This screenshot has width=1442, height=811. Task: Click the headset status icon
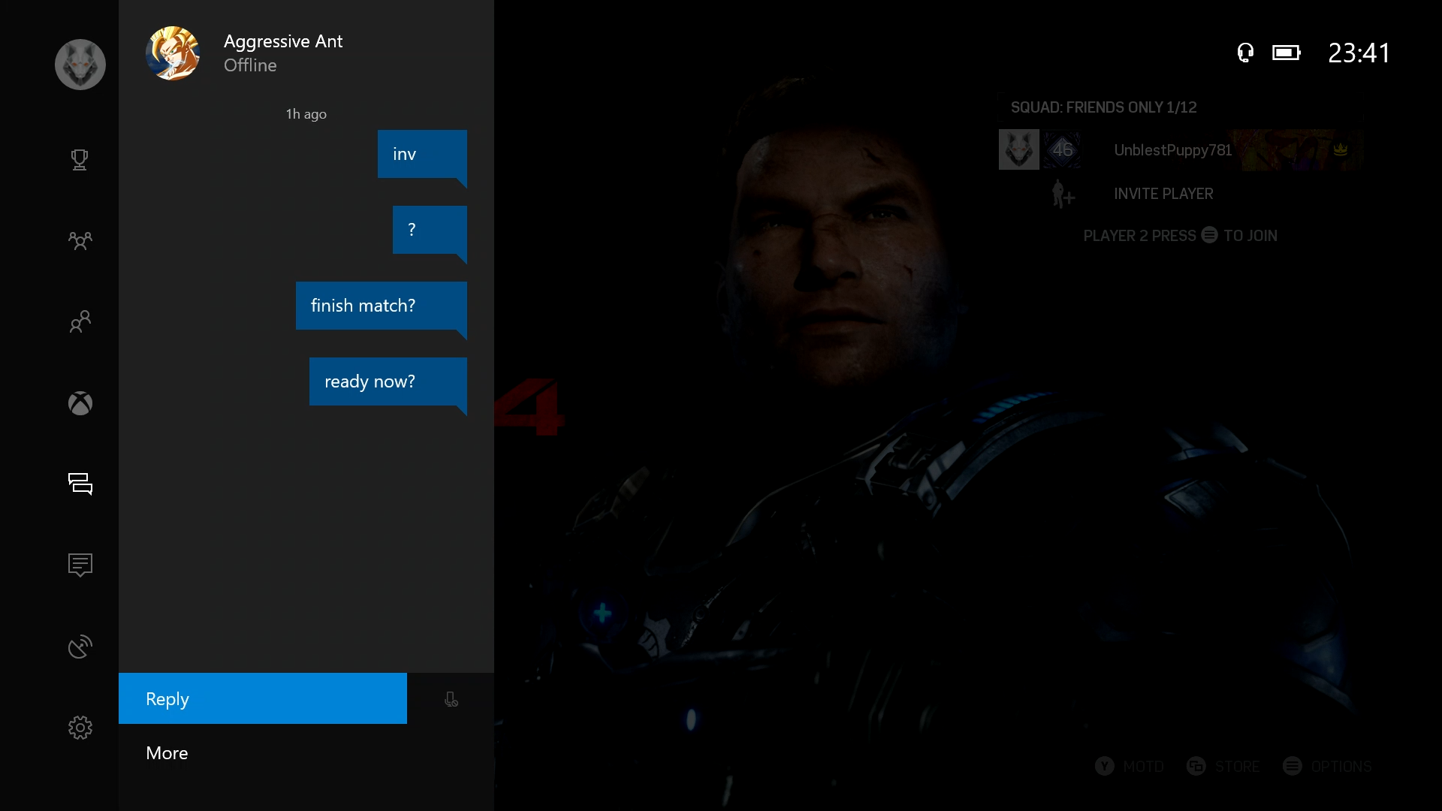click(x=1245, y=53)
